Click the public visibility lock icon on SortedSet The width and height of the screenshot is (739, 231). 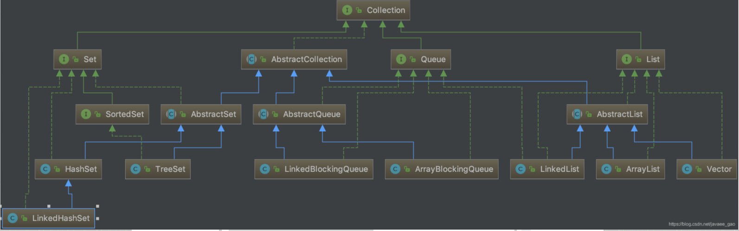pos(98,114)
